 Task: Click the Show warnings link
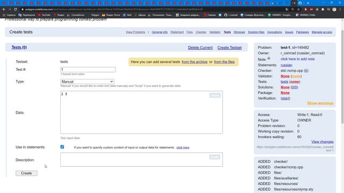320,103
